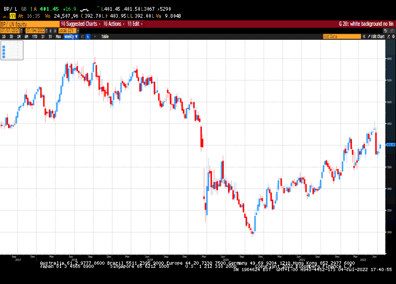Image resolution: width=396 pixels, height=284 pixels.
Task: Click the BP/ L ticker label
Action: click(x=10, y=9)
